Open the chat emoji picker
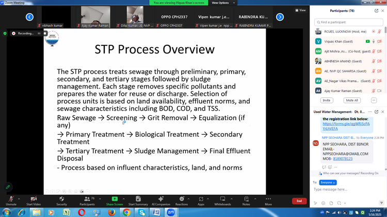This screenshot has height=217, width=387. pyautogui.click(x=324, y=203)
